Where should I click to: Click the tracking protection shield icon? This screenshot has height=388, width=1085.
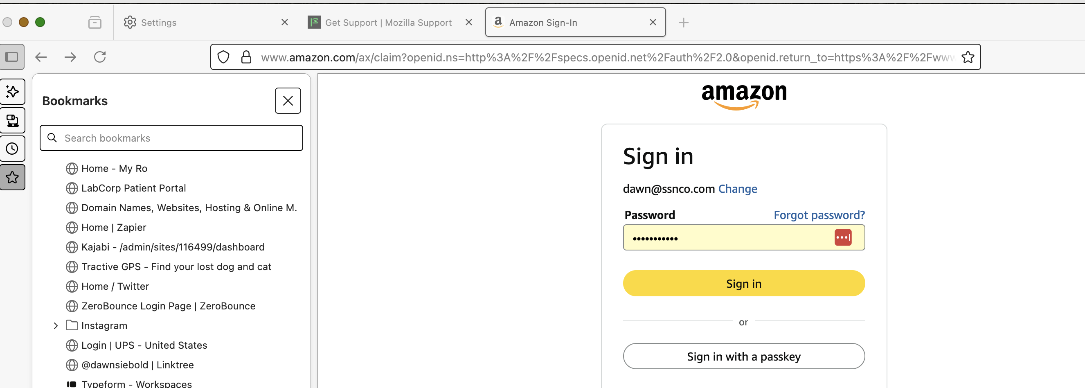[223, 57]
